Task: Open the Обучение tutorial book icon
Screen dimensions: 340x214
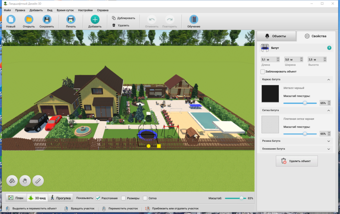Action: [x=194, y=20]
